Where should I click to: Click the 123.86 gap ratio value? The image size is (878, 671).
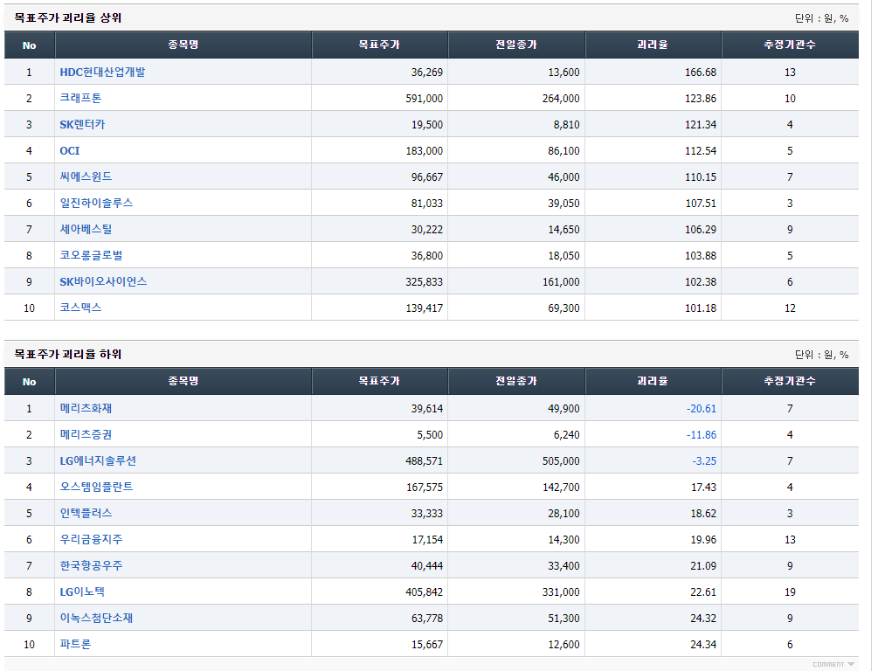point(701,99)
